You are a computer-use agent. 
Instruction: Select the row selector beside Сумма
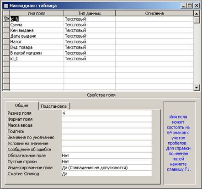(x=6, y=25)
